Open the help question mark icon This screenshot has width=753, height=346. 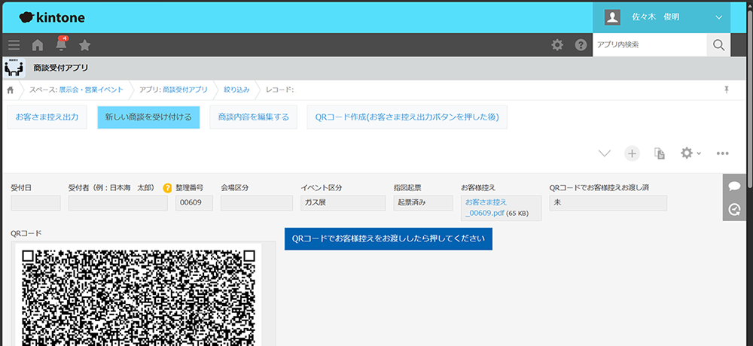click(x=581, y=45)
